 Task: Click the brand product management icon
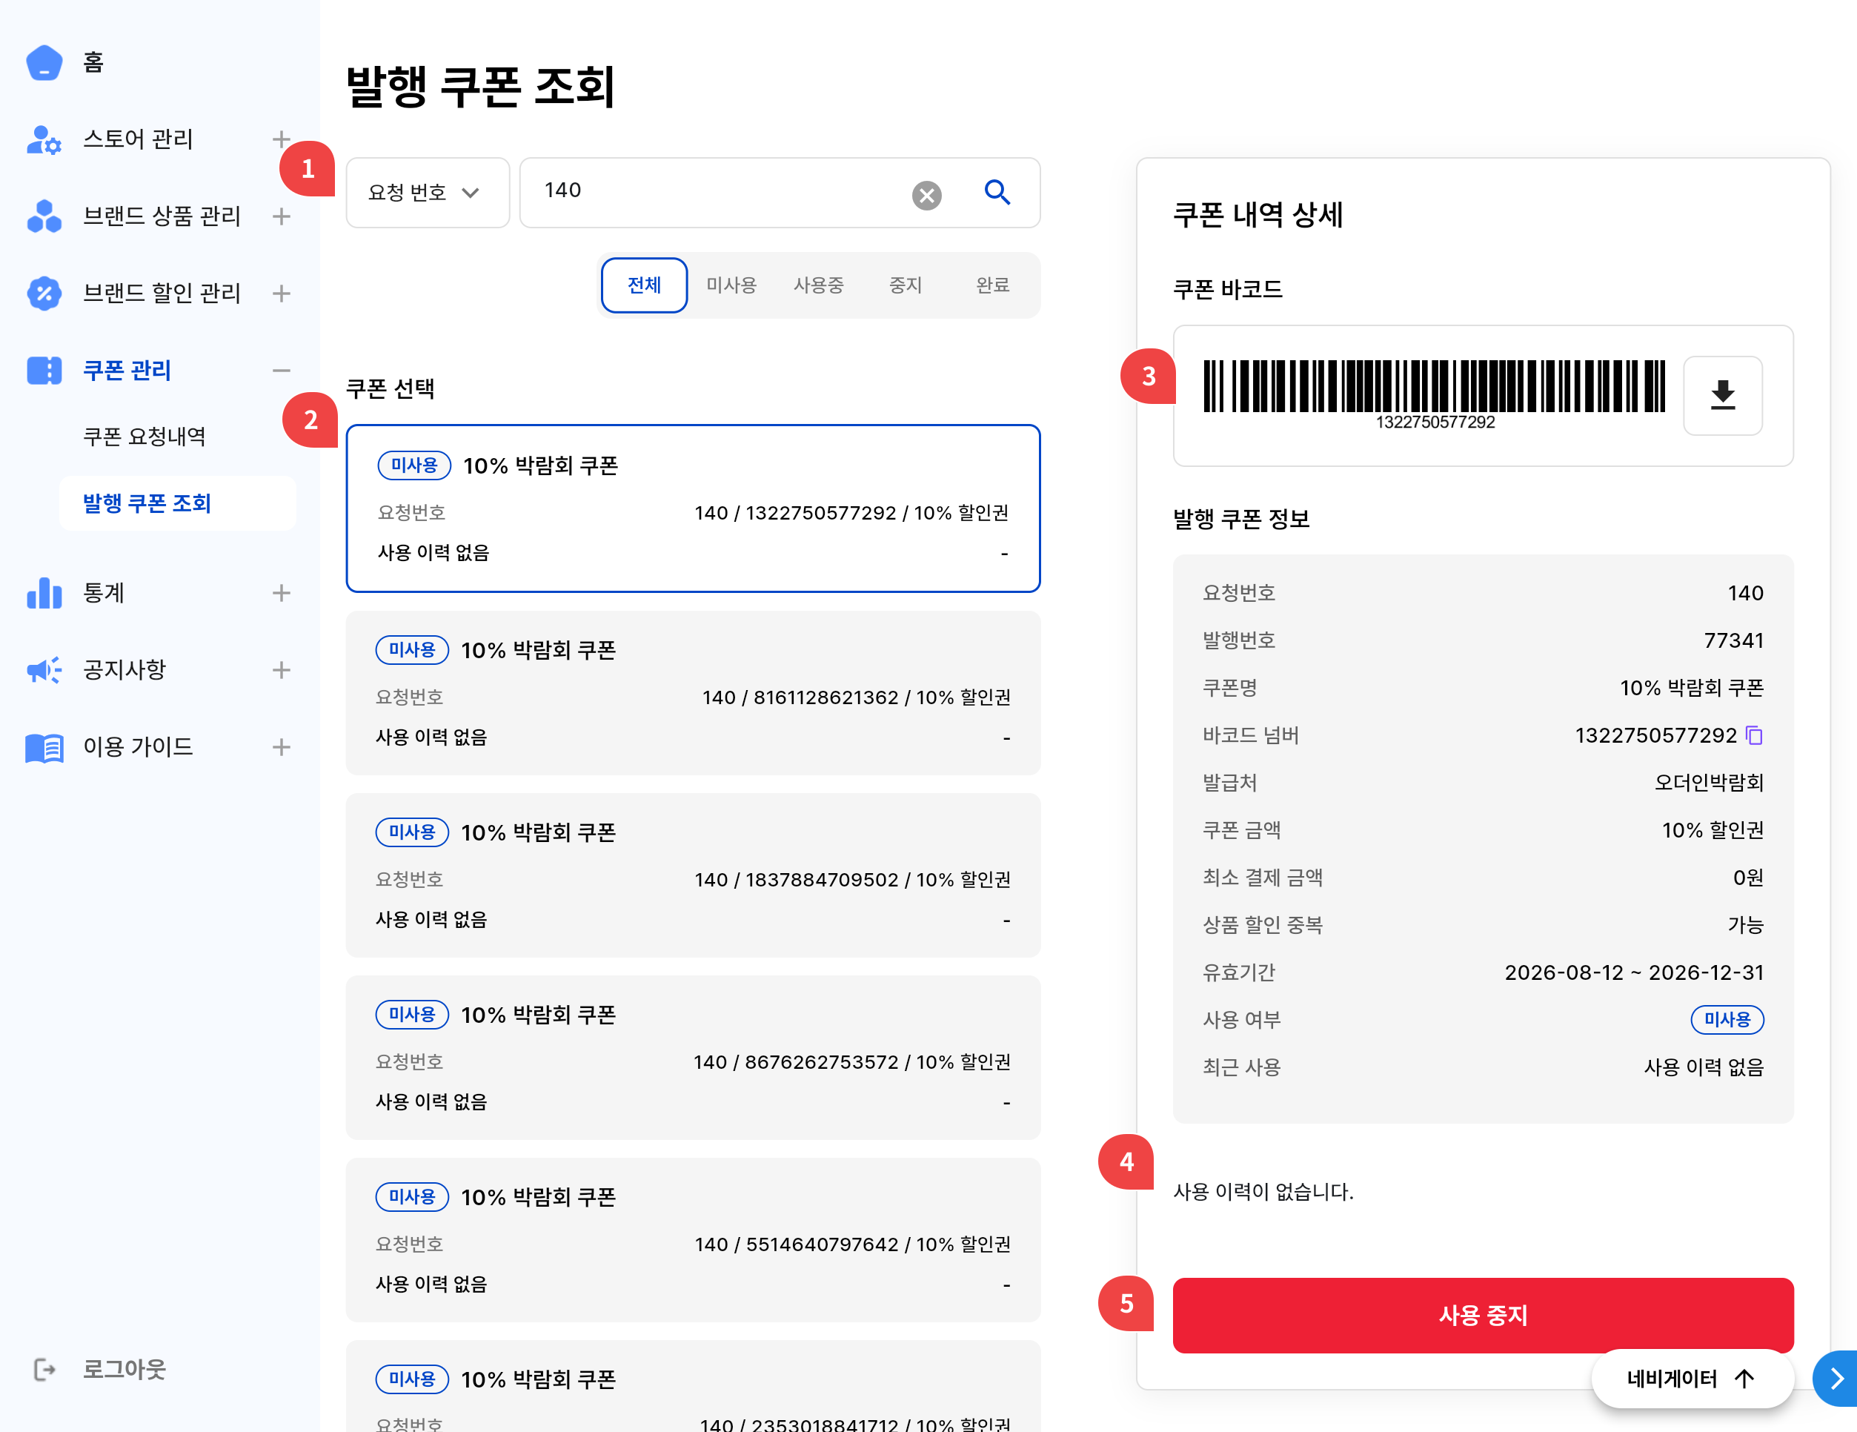(x=44, y=216)
